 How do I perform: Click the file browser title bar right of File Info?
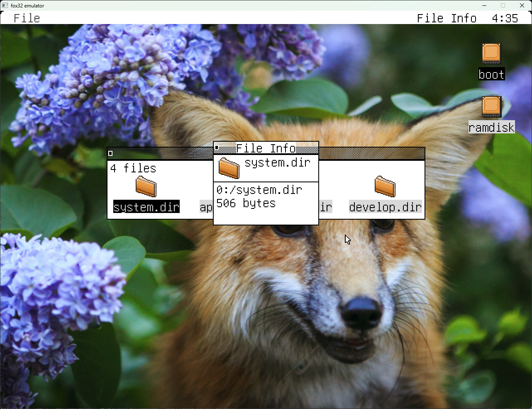(371, 154)
